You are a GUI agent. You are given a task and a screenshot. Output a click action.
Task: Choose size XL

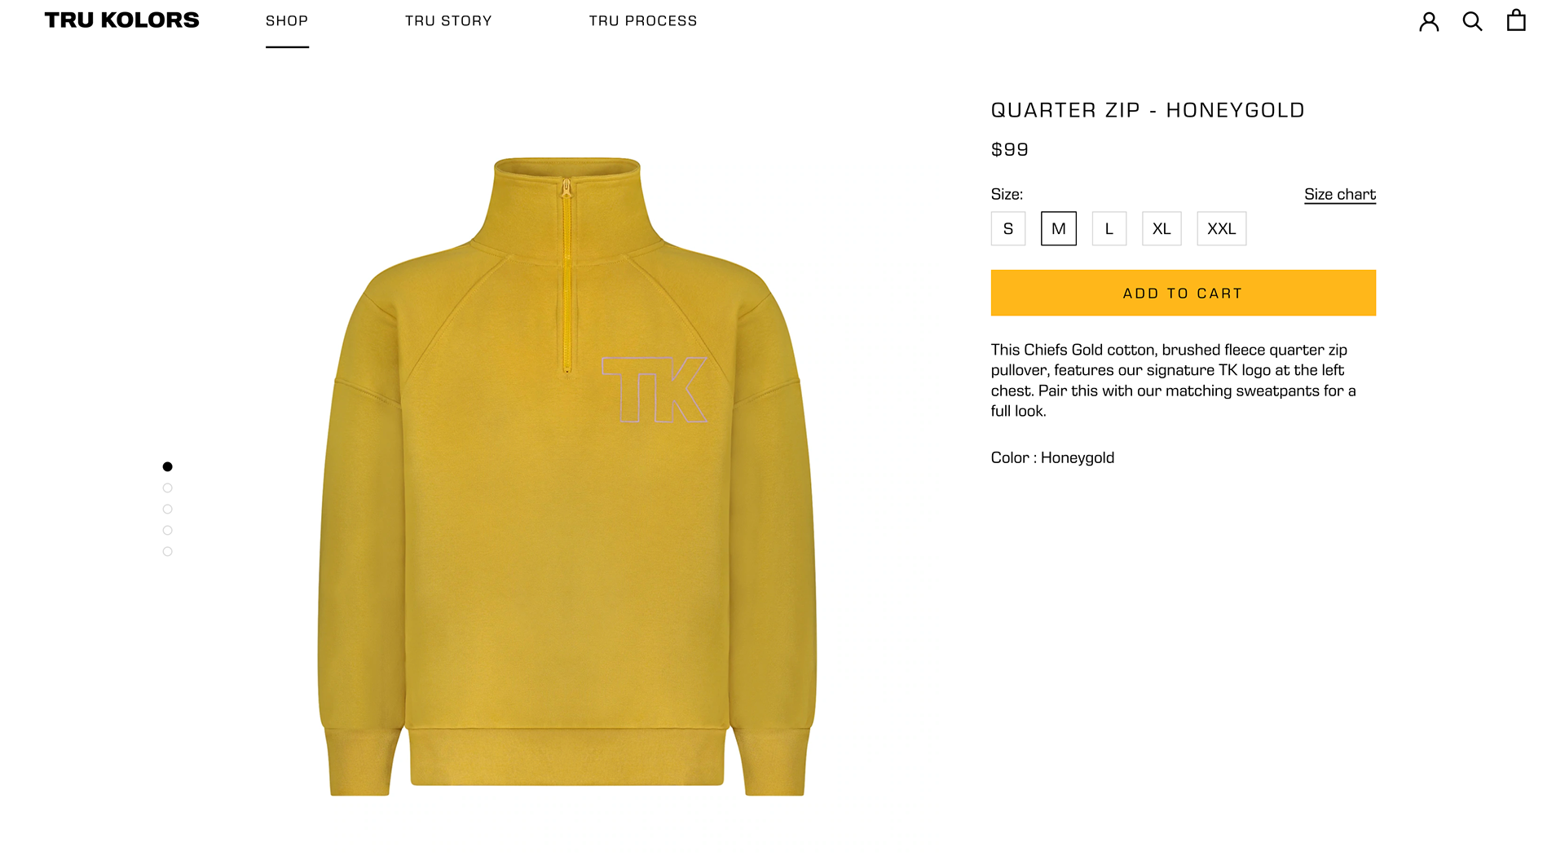pyautogui.click(x=1162, y=229)
